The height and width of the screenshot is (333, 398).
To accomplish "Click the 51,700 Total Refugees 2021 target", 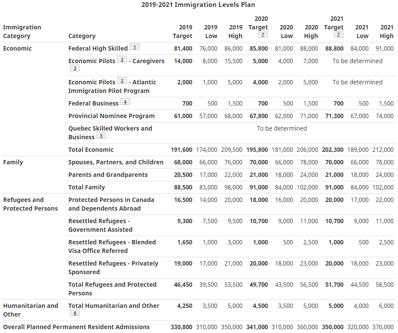I will click(x=334, y=285).
